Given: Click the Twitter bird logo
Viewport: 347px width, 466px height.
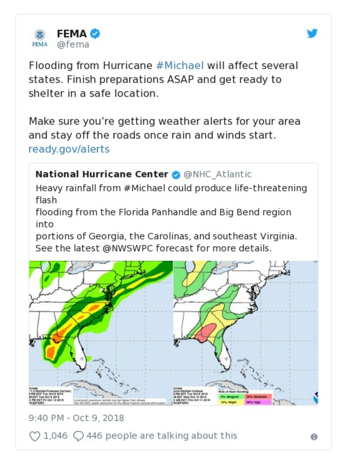Looking at the screenshot, I should point(312,33).
